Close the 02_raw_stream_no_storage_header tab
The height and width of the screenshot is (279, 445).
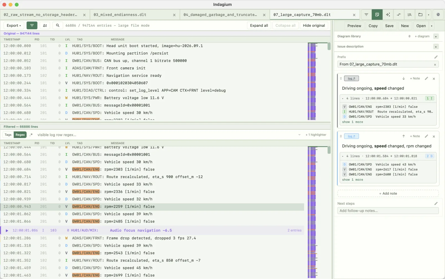coord(84,15)
